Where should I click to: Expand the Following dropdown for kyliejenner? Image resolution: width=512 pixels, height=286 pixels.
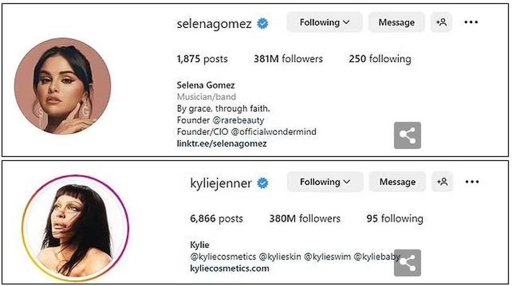tap(325, 182)
